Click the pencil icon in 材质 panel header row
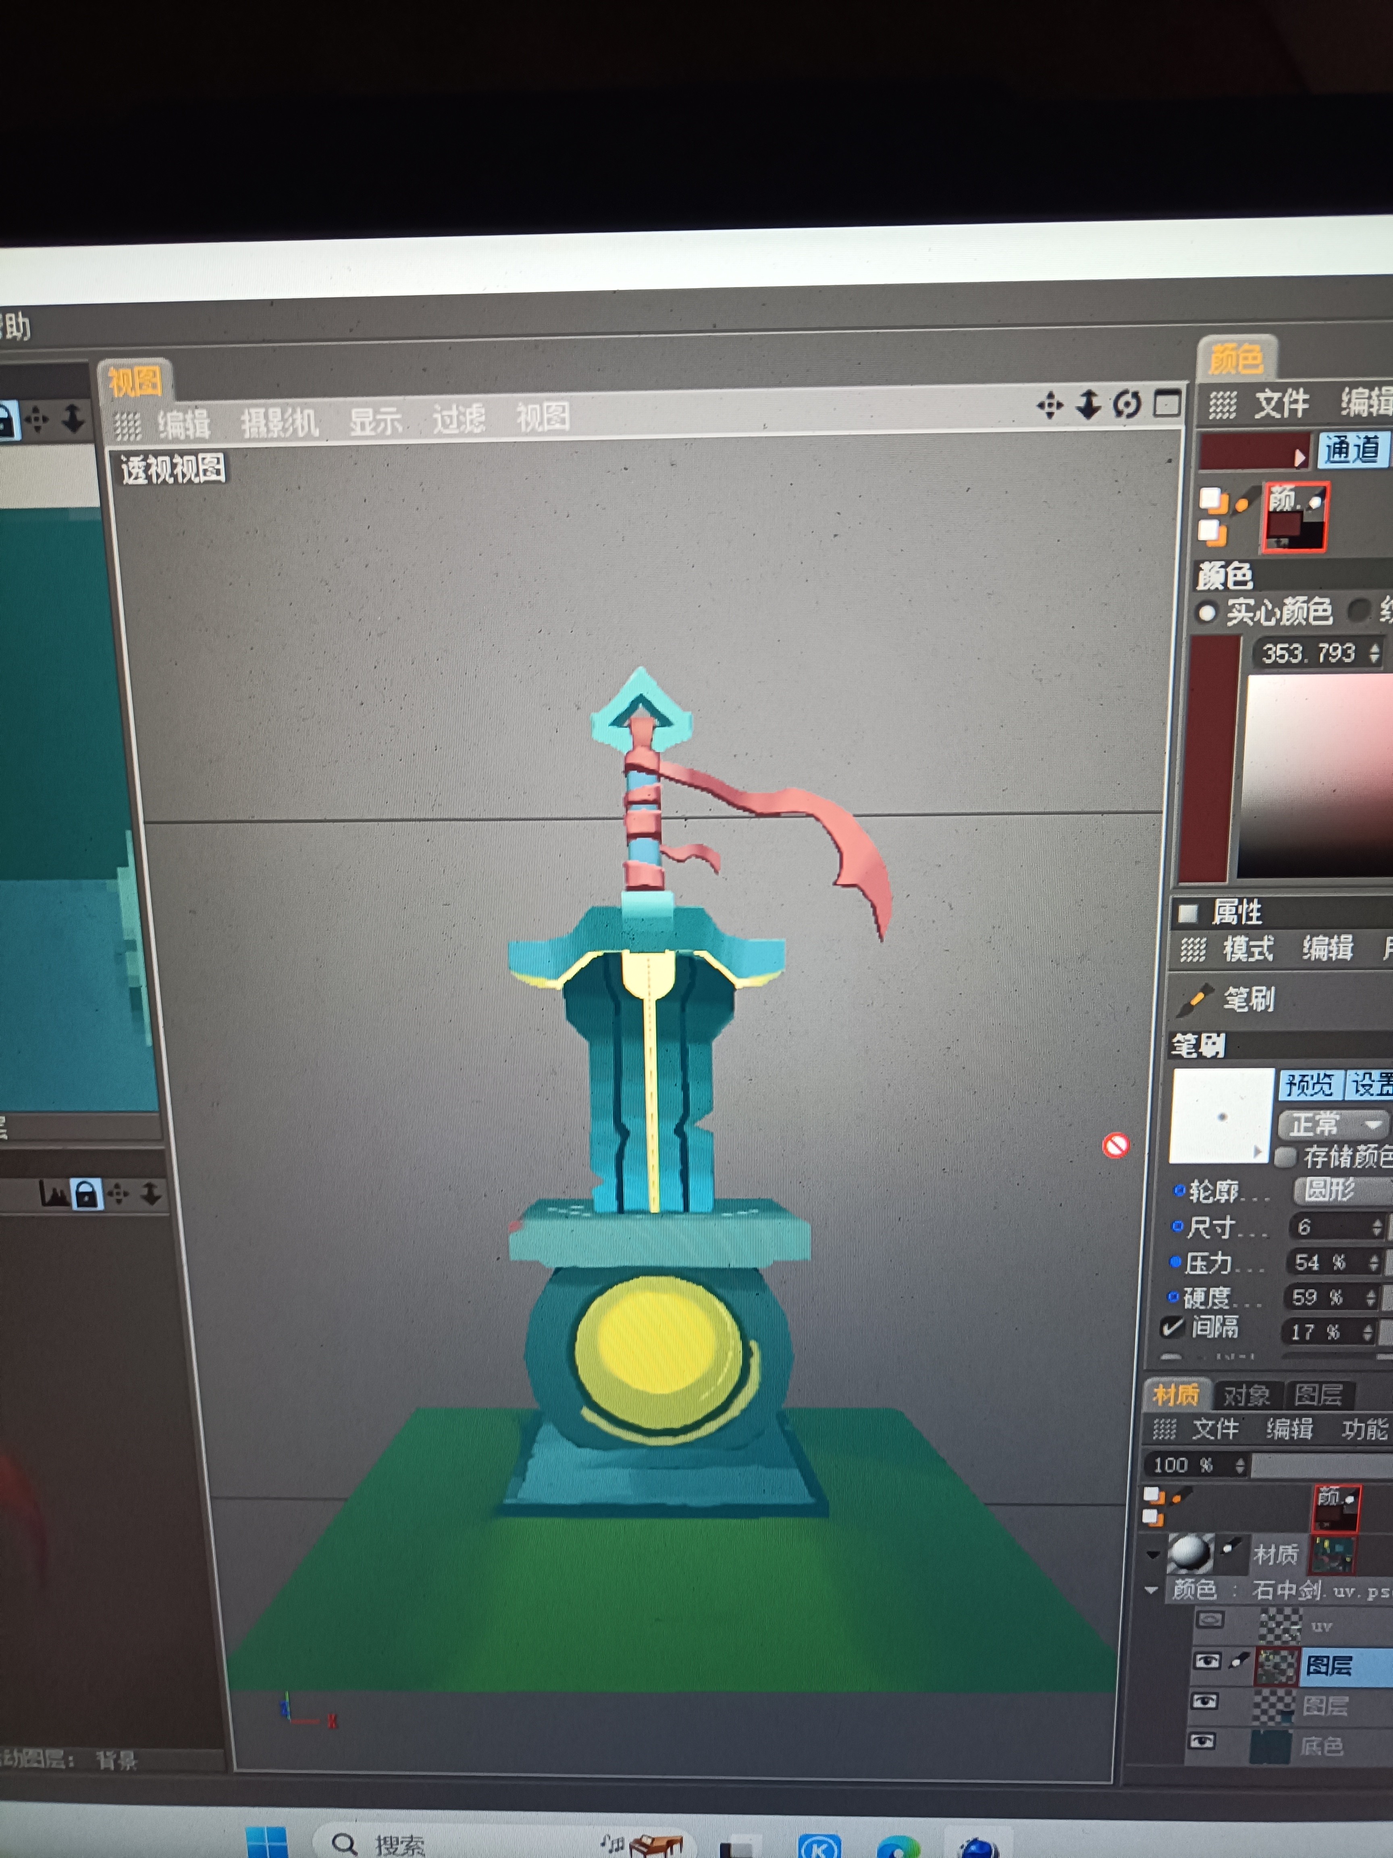Screen dimensions: 1393x1858 tap(1181, 1497)
